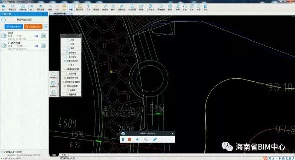Choose 点到直线的距离 in the measure menu
This screenshot has width=295, height=160.
pyautogui.click(x=71, y=70)
